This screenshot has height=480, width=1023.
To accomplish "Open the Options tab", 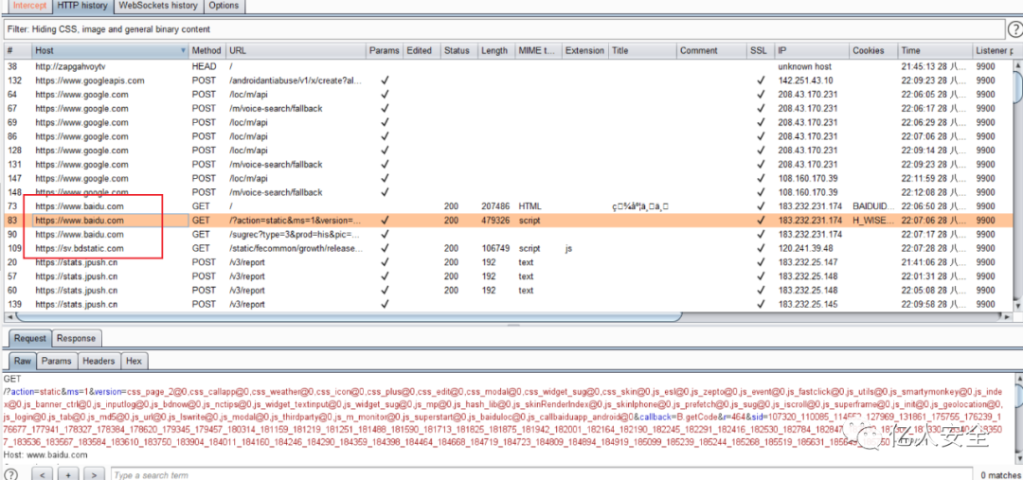I will [224, 6].
